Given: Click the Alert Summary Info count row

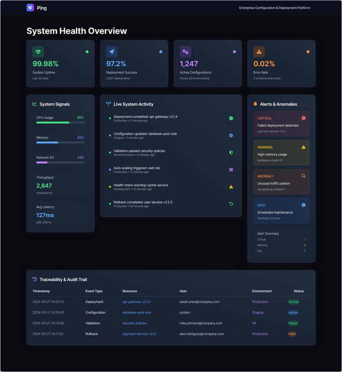Looking at the screenshot, I should click(281, 251).
